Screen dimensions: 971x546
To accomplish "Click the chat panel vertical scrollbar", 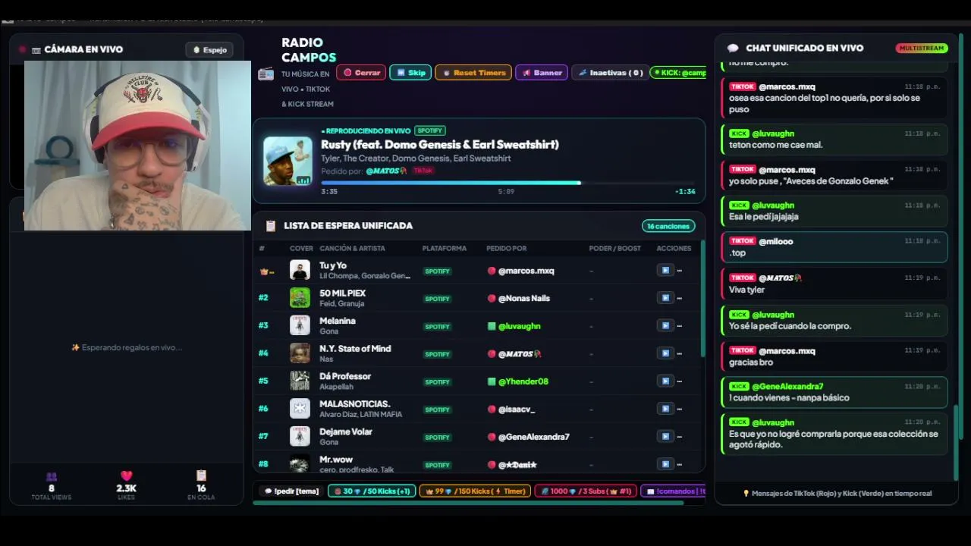I will (957, 442).
